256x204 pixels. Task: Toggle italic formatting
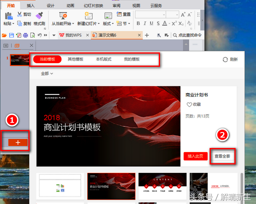coord(145,23)
